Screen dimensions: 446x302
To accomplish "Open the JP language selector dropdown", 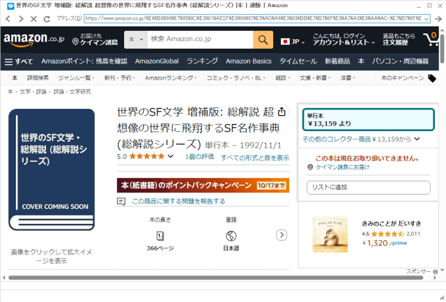I will 293,42.
